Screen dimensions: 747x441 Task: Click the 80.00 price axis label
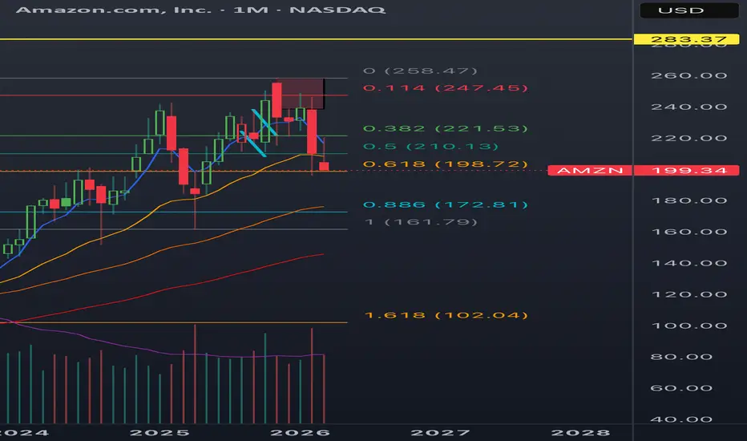tap(681, 357)
